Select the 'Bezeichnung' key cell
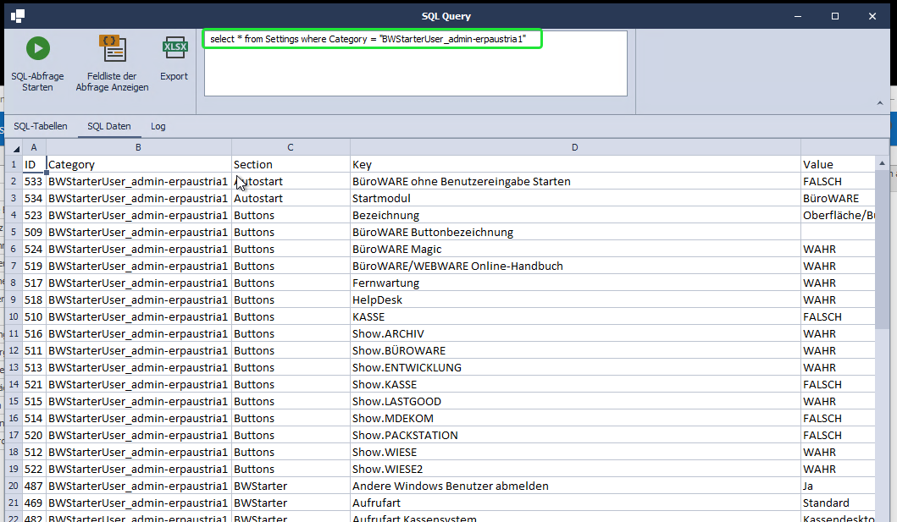This screenshot has width=897, height=522. pos(575,215)
